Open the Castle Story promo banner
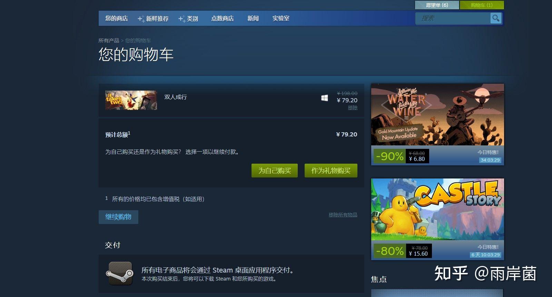The image size is (552, 297). coord(437,209)
